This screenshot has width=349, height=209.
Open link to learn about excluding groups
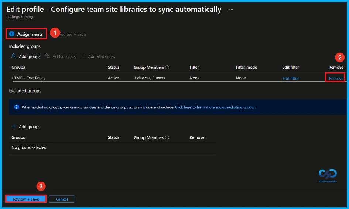pyautogui.click(x=215, y=107)
